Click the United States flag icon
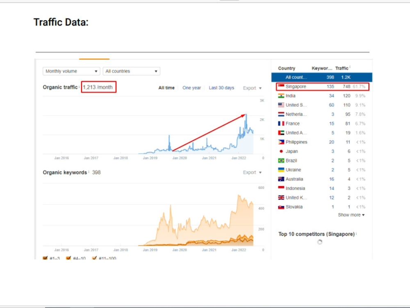This screenshot has width=410, height=308. [281, 105]
